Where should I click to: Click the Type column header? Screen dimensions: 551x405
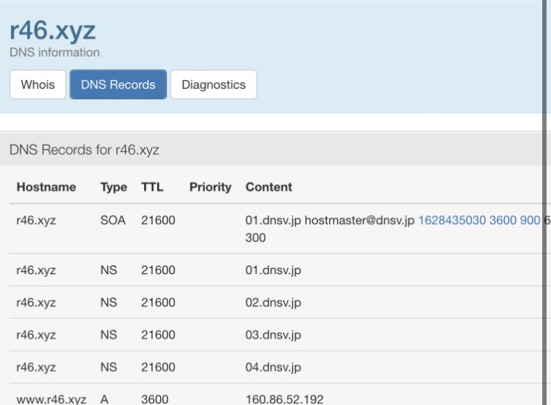coord(114,187)
